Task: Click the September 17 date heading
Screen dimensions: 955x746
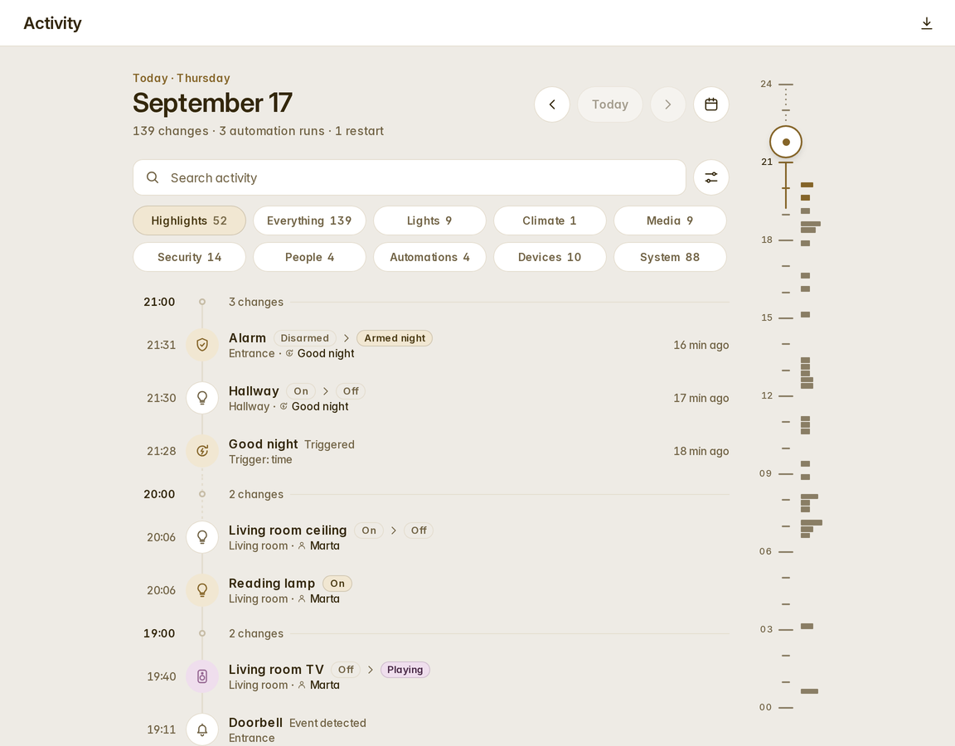Action: pyautogui.click(x=212, y=103)
